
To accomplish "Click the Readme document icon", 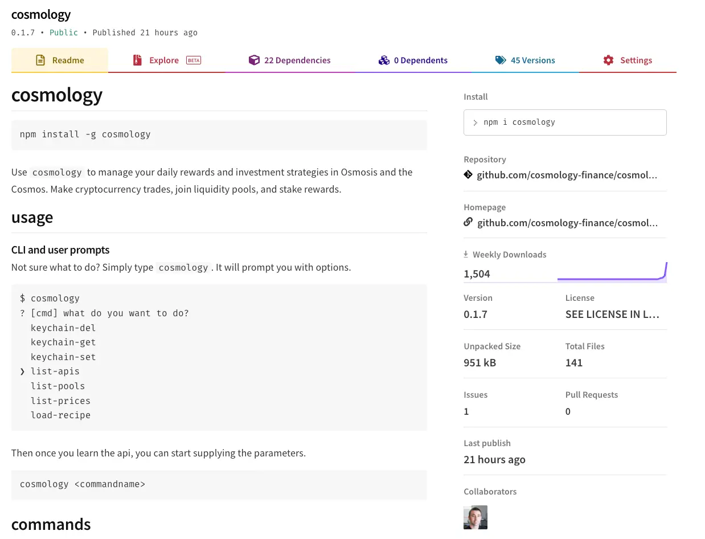I will pos(39,60).
